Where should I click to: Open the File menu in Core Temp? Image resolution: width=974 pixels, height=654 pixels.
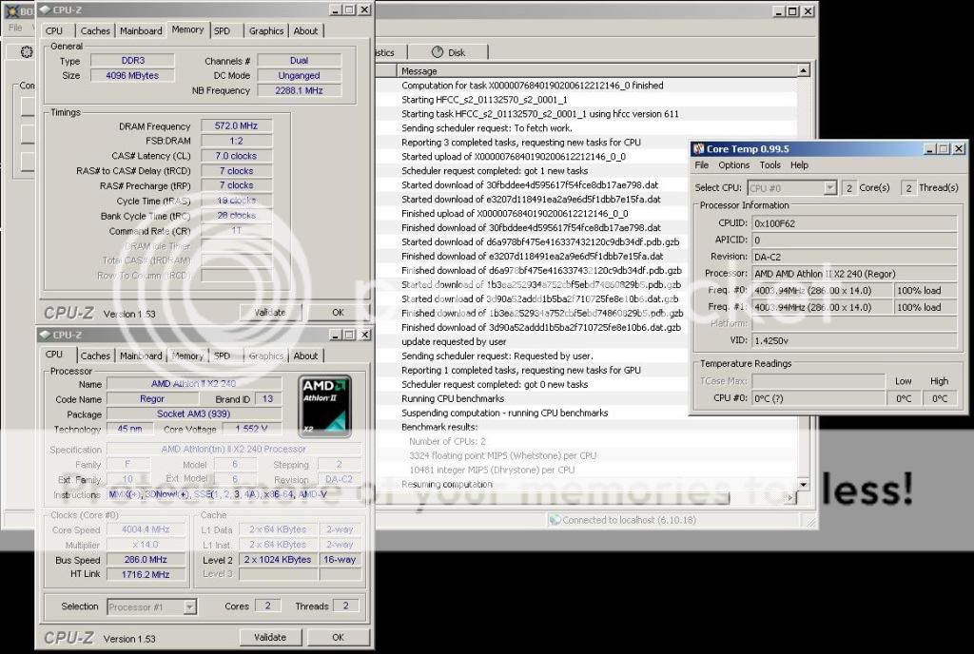[701, 165]
